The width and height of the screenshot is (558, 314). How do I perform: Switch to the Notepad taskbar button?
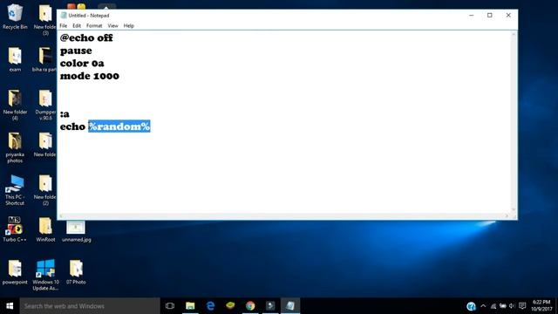[x=290, y=306]
